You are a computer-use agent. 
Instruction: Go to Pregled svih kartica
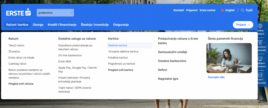click(121, 70)
